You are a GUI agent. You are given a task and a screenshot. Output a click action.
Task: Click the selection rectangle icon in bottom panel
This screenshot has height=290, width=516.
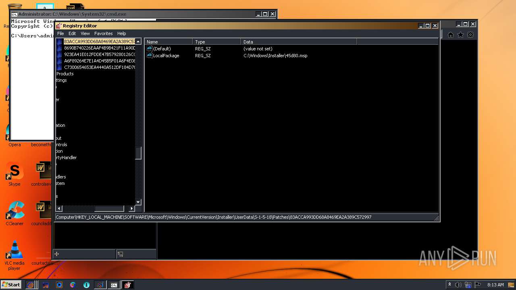pyautogui.click(x=121, y=254)
